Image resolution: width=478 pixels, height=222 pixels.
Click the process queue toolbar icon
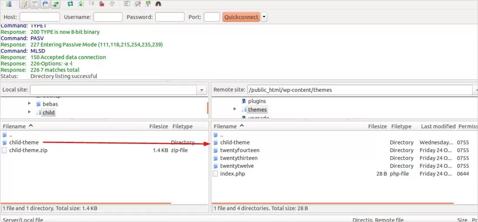click(81, 4)
